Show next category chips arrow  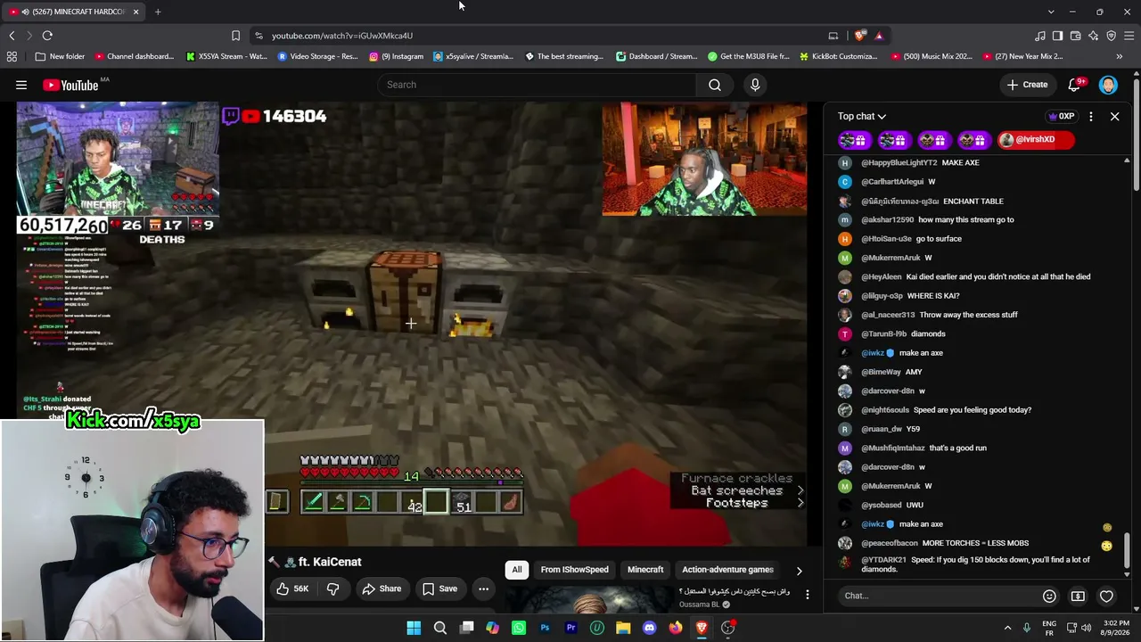click(799, 570)
